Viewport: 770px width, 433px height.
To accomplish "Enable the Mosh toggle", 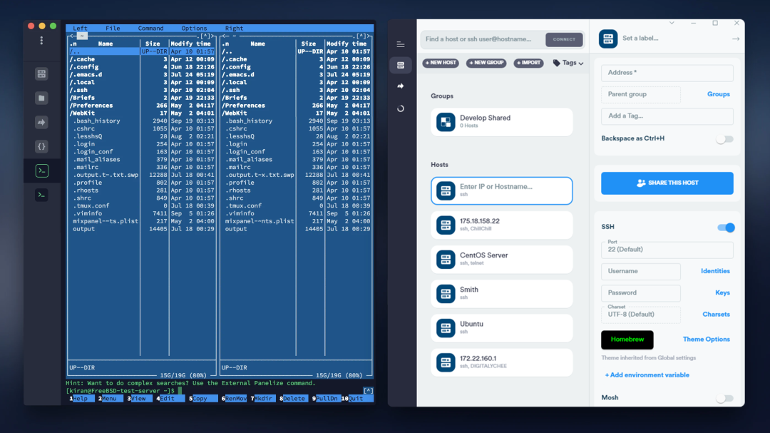I will point(724,398).
